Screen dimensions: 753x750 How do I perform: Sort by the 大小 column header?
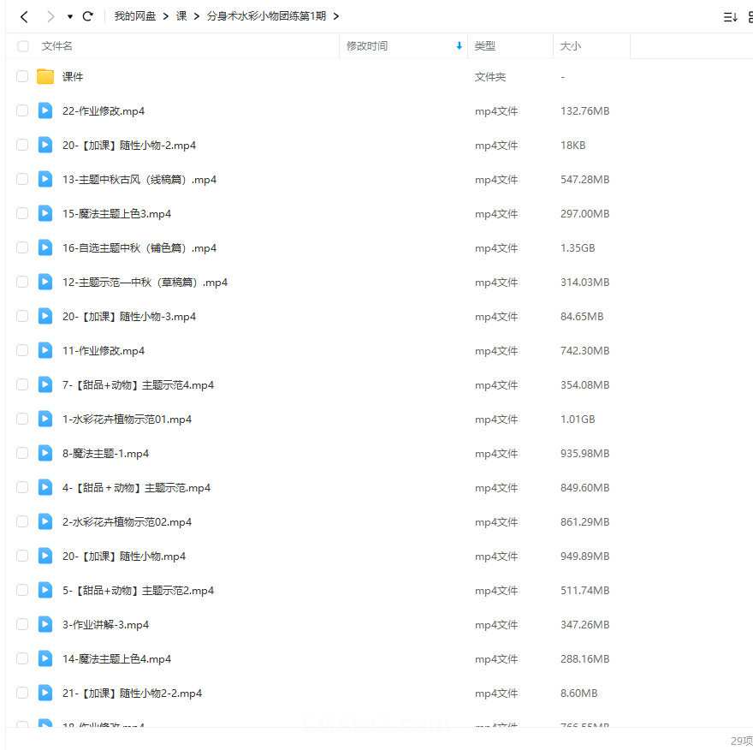571,46
